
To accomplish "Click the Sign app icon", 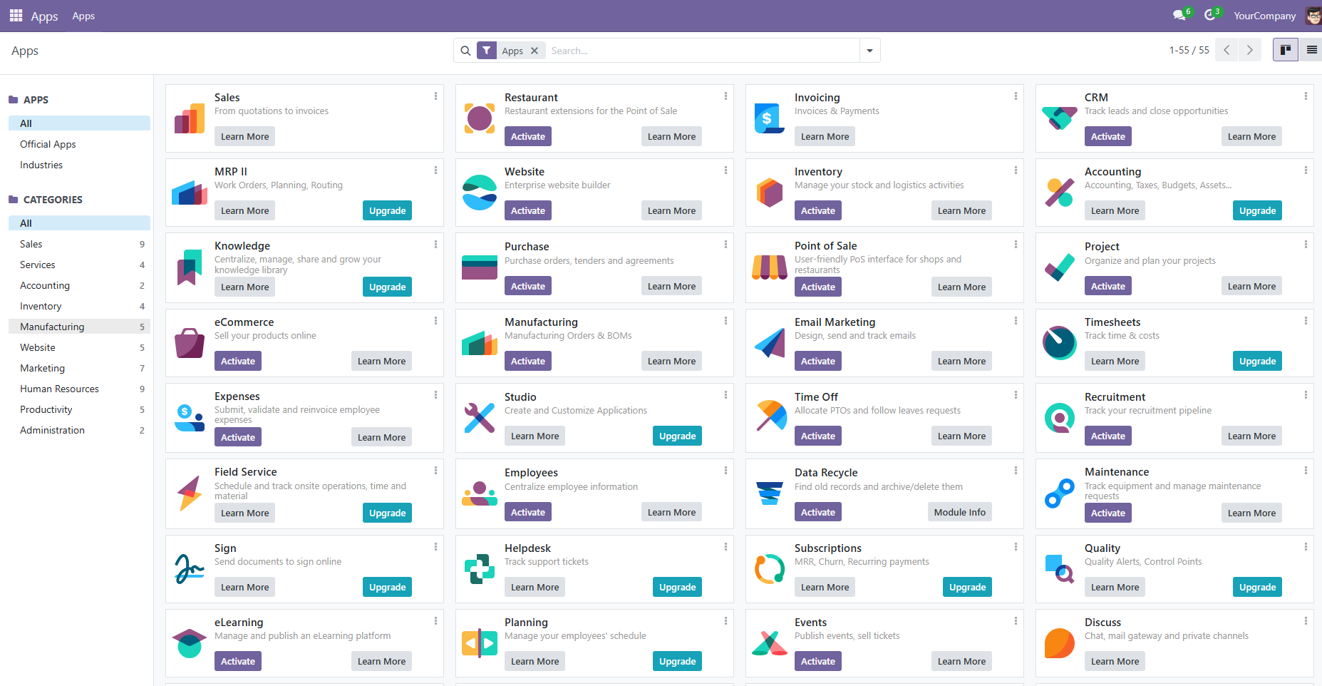I will point(190,569).
